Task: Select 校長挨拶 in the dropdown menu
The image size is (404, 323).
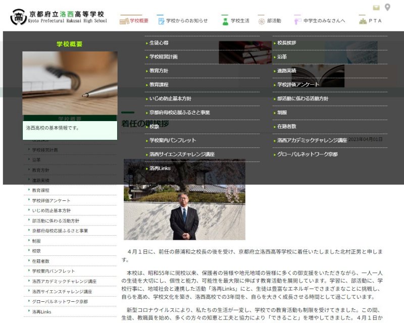Action: click(x=286, y=43)
